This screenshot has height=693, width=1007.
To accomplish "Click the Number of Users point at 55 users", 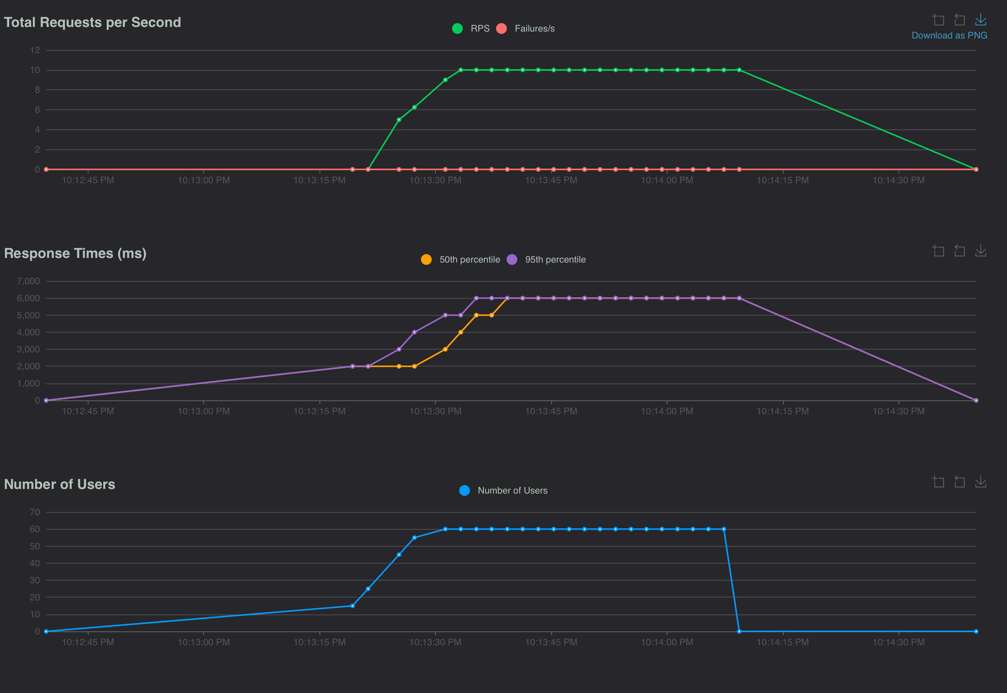I will tap(415, 537).
